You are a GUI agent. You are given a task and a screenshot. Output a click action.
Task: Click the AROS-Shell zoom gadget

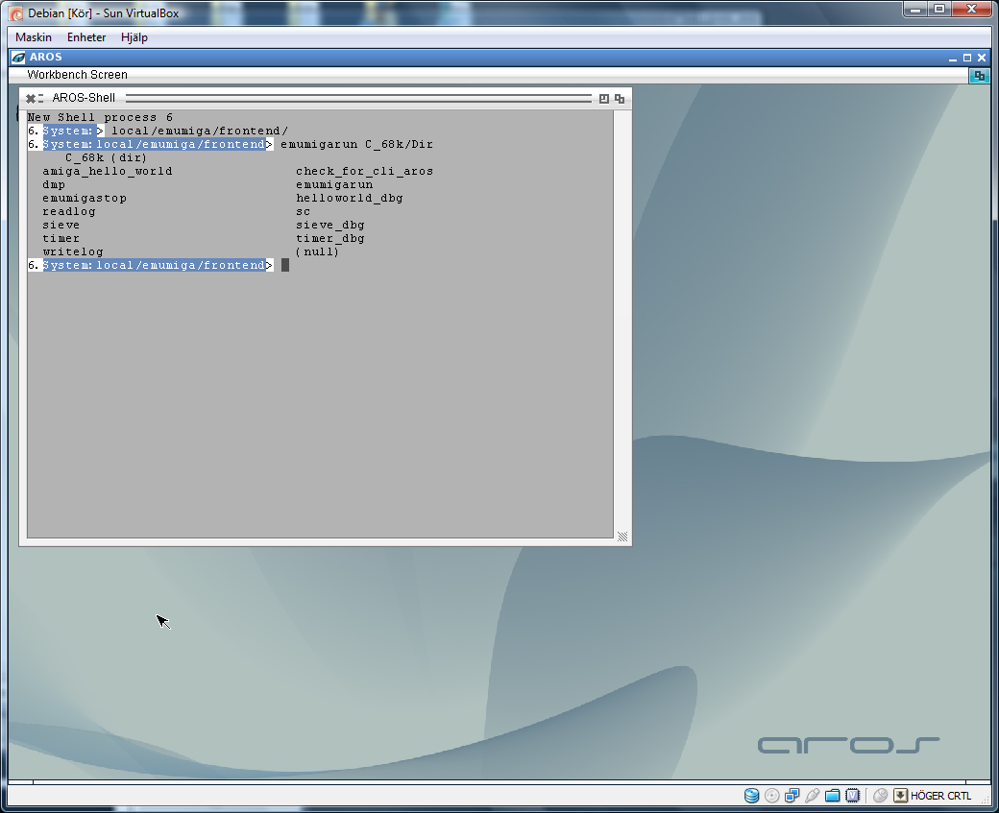(x=604, y=99)
